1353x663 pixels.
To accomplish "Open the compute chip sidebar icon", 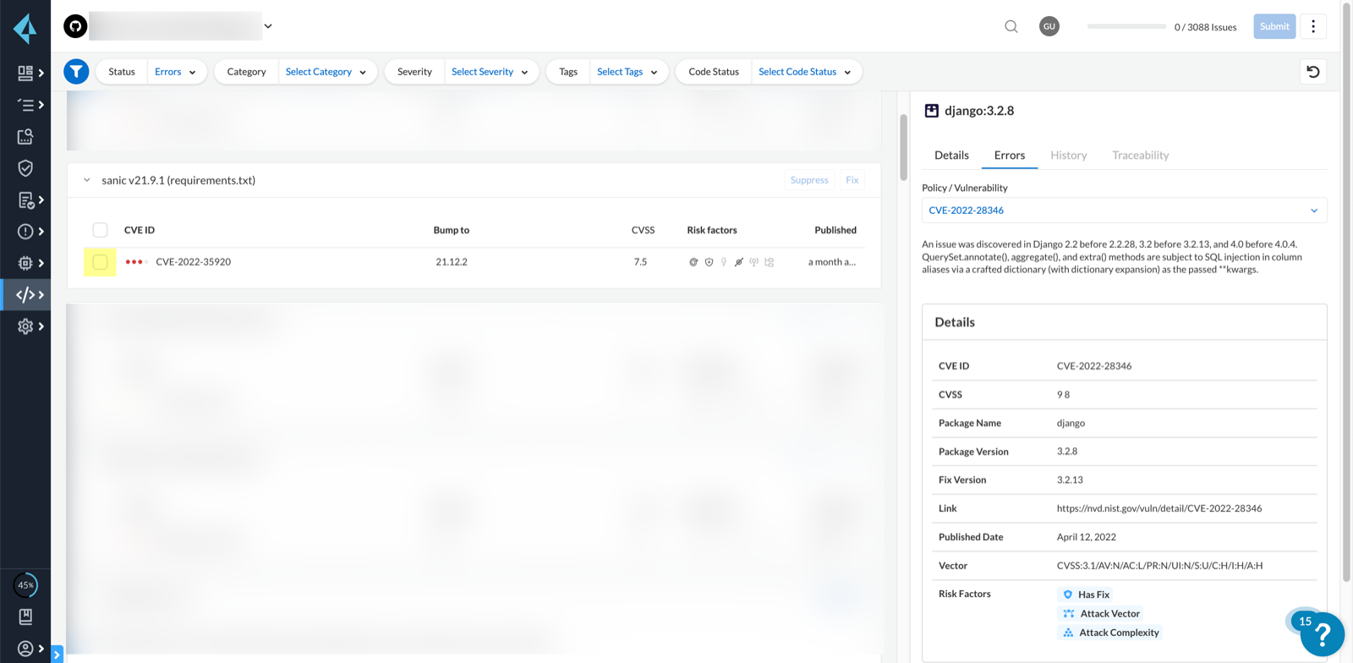I will (x=25, y=263).
